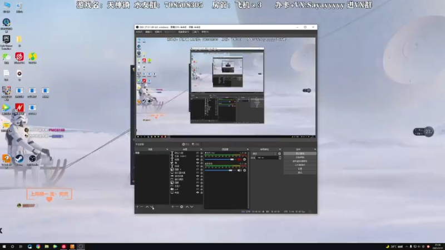Click the OBS preview canvas
445x250 pixels.
click(x=226, y=88)
